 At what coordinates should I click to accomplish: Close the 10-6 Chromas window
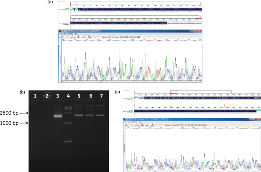(x=258, y=119)
